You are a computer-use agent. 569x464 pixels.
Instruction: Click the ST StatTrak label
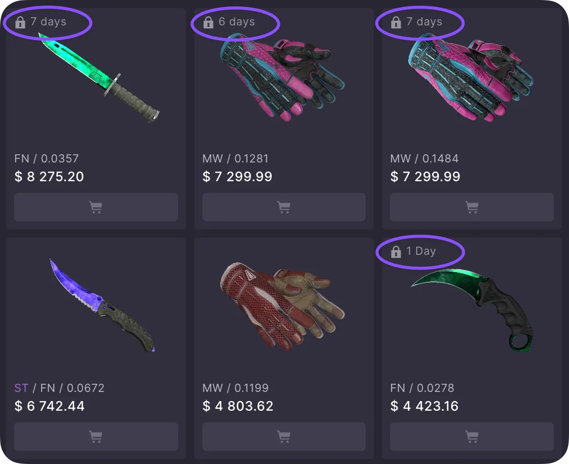(21, 388)
